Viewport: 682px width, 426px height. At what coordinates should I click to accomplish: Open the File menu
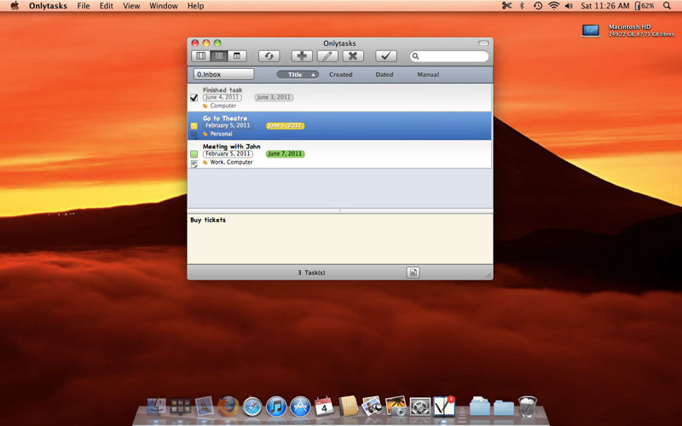click(83, 6)
